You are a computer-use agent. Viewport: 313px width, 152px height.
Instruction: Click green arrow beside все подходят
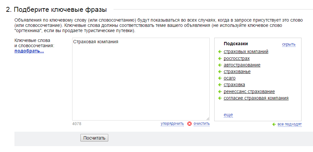274,124
